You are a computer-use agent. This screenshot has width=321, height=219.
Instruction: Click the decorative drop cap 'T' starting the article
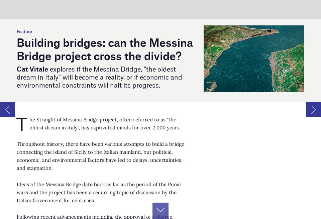click(x=21, y=124)
